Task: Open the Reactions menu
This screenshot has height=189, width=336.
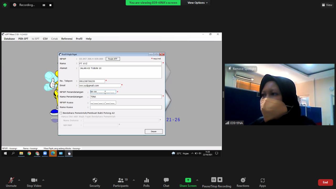Action: (243, 180)
